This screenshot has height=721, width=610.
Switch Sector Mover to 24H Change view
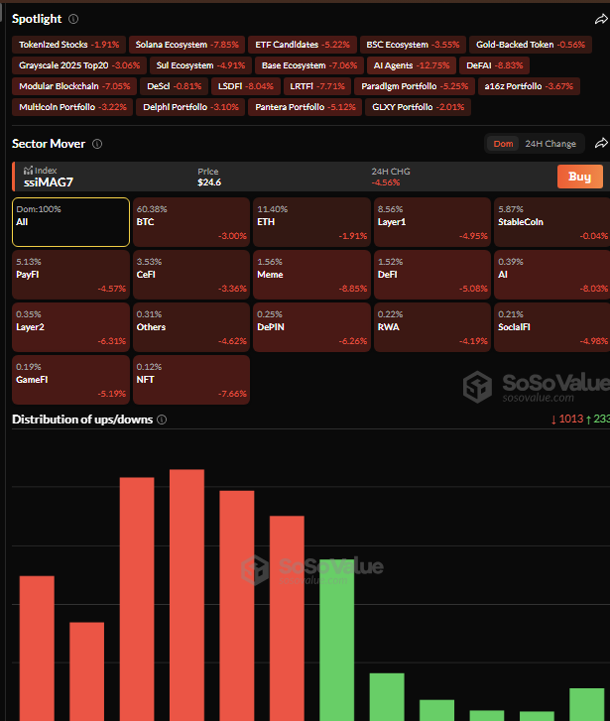click(x=550, y=144)
